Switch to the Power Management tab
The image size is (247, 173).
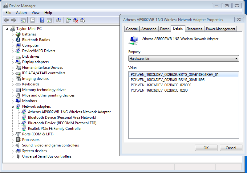tap(221, 29)
